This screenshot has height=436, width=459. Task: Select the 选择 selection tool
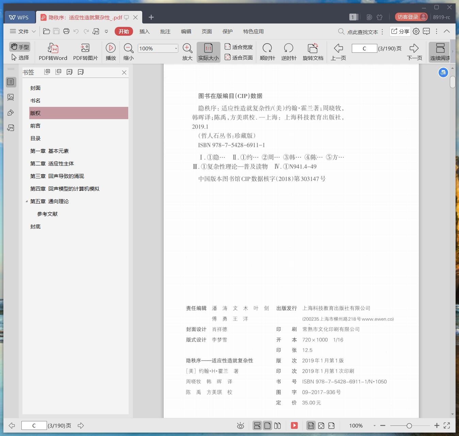[x=20, y=58]
